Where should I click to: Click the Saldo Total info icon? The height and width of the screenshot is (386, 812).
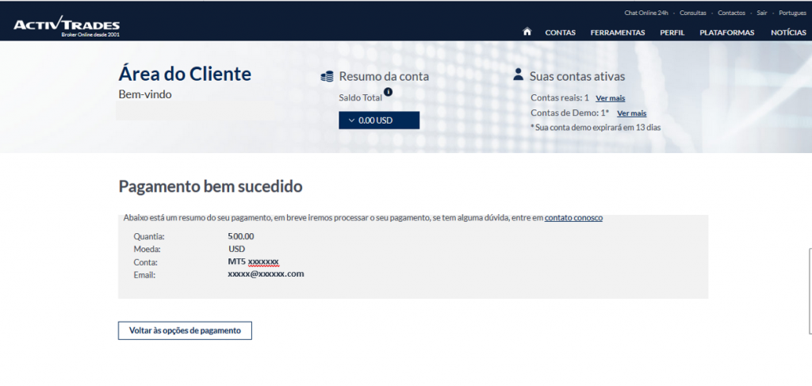click(x=388, y=92)
